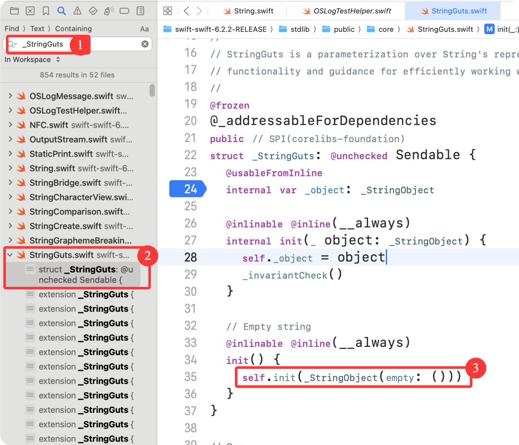Click _StringObject type on line 24
This screenshot has height=445, width=519.
397,190
